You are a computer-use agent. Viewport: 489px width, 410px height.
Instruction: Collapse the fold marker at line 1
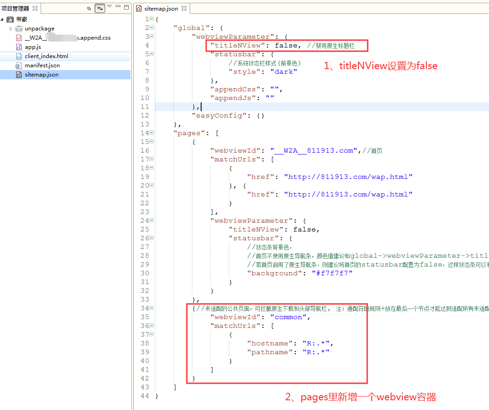tap(152, 19)
